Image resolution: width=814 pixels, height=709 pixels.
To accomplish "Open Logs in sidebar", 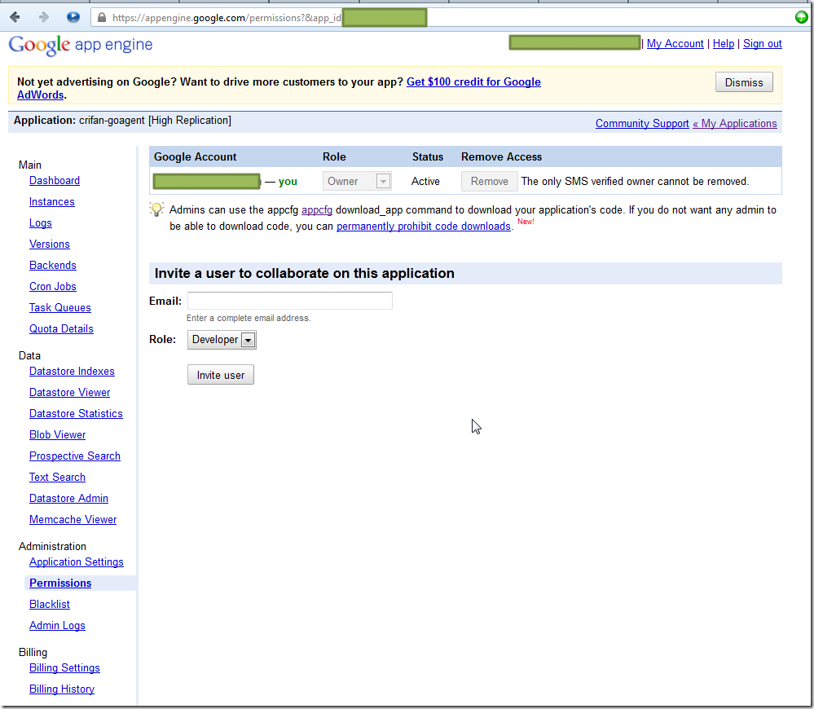I will 41,223.
